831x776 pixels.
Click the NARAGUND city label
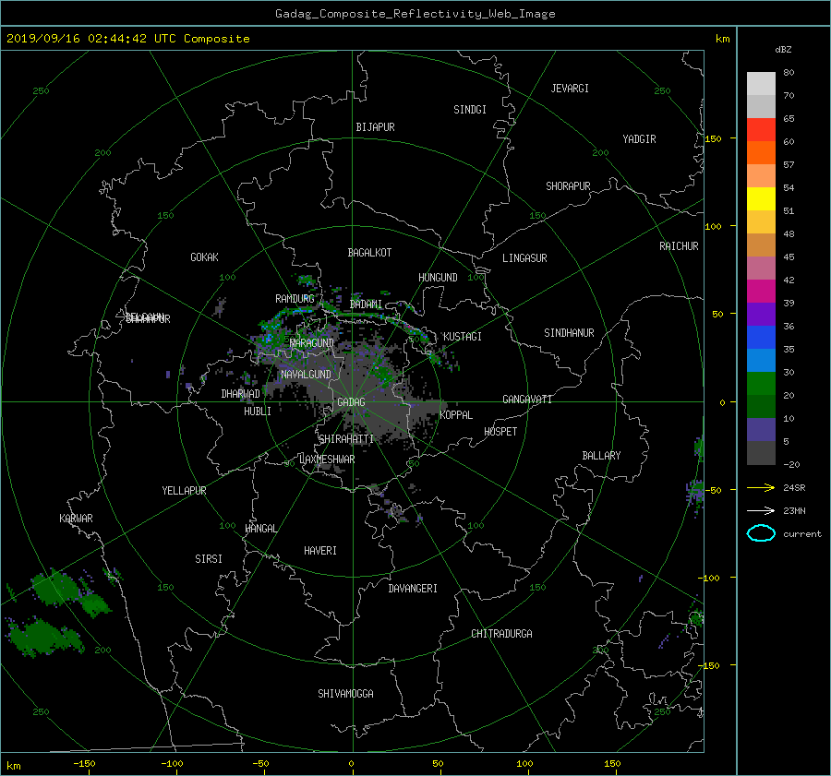312,343
